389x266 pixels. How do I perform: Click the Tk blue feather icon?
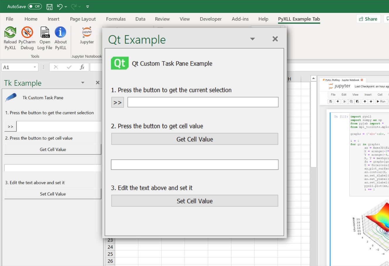pos(11,97)
